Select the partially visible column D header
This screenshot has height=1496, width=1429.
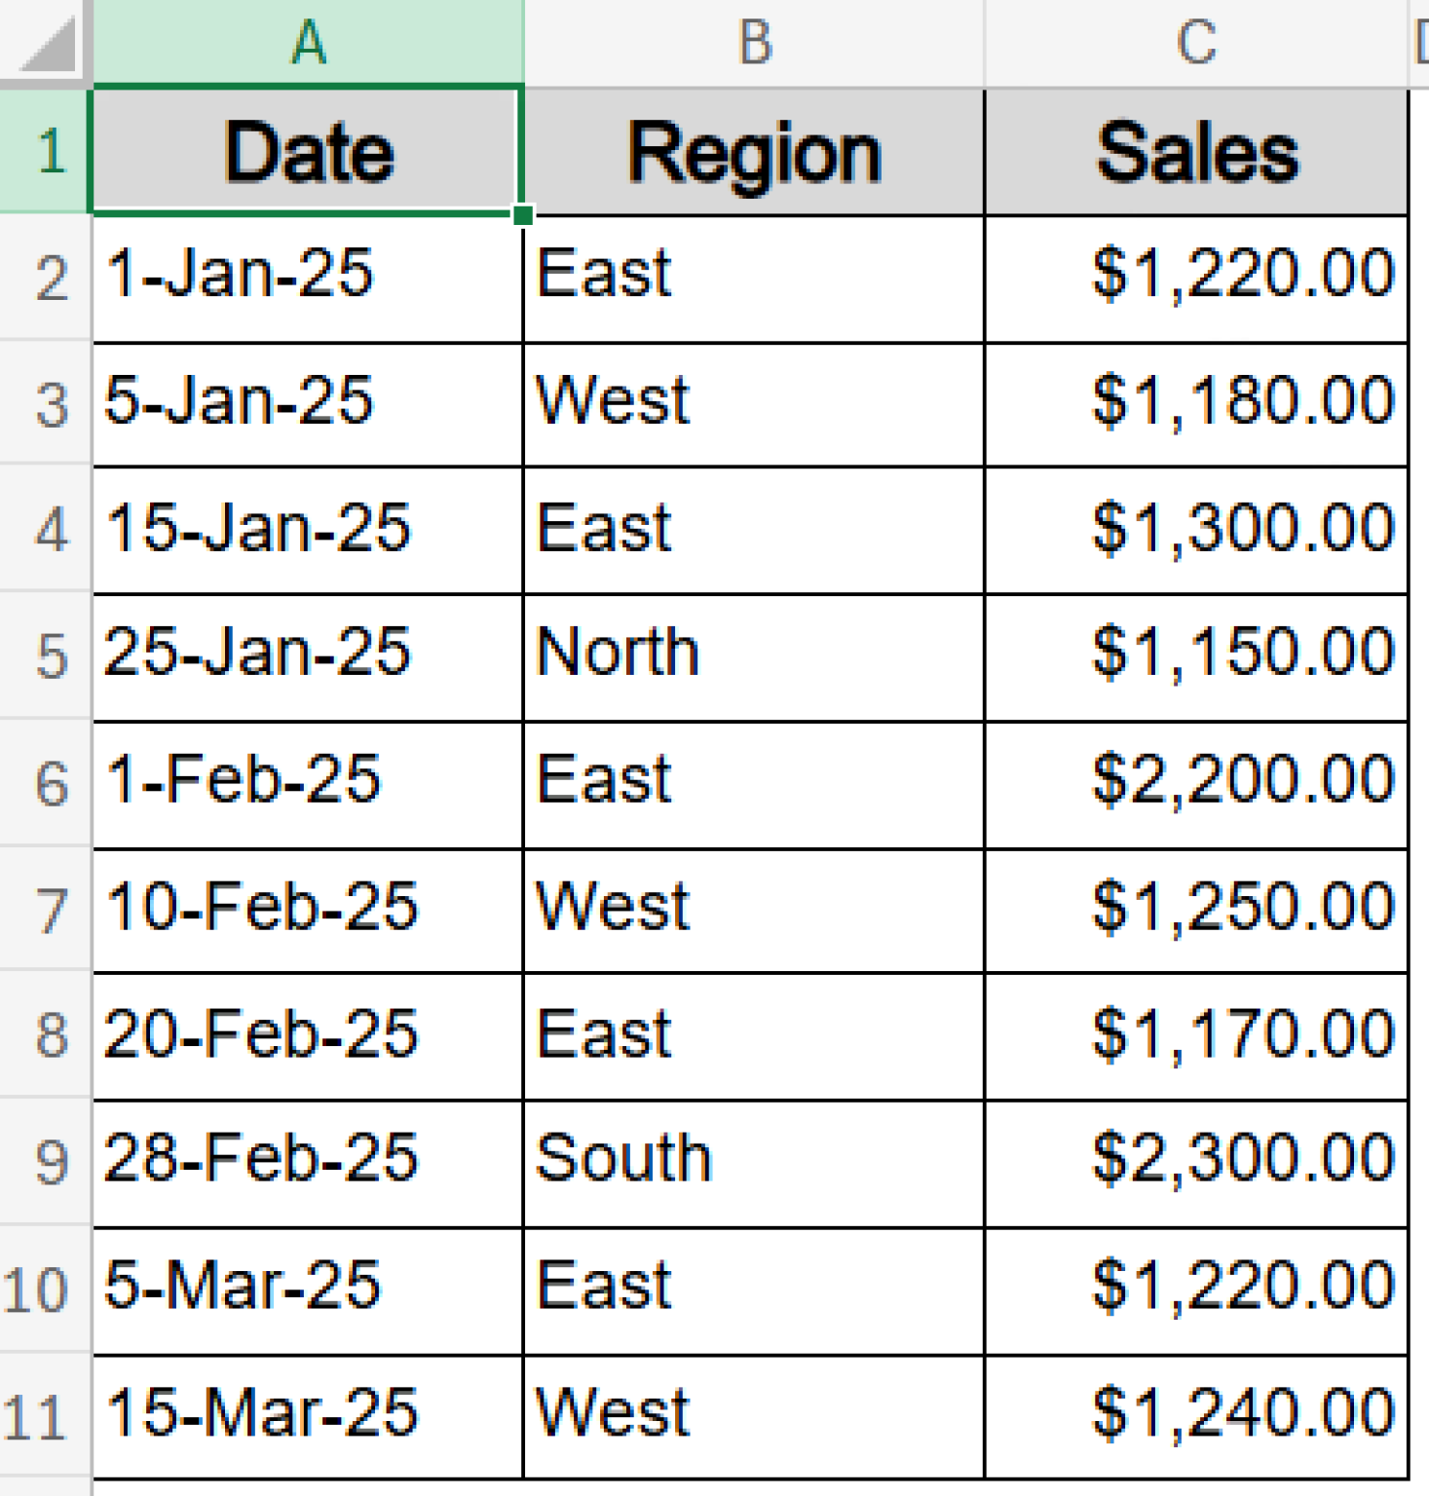[x=1417, y=41]
